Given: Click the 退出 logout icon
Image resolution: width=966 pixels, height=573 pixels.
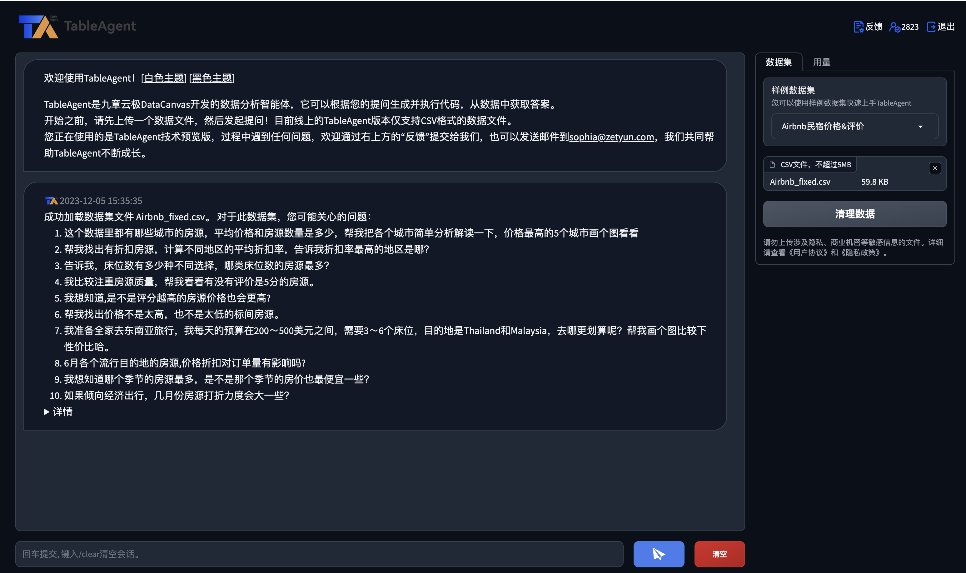Looking at the screenshot, I should click(931, 27).
